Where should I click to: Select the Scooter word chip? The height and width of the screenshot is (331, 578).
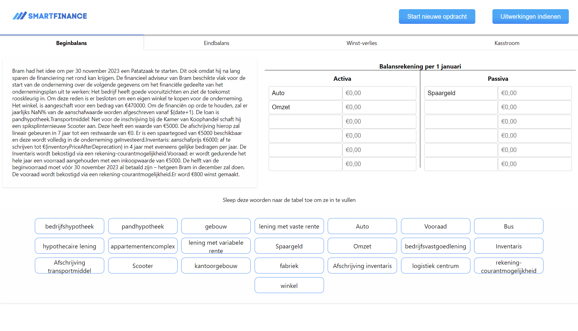pyautogui.click(x=142, y=266)
